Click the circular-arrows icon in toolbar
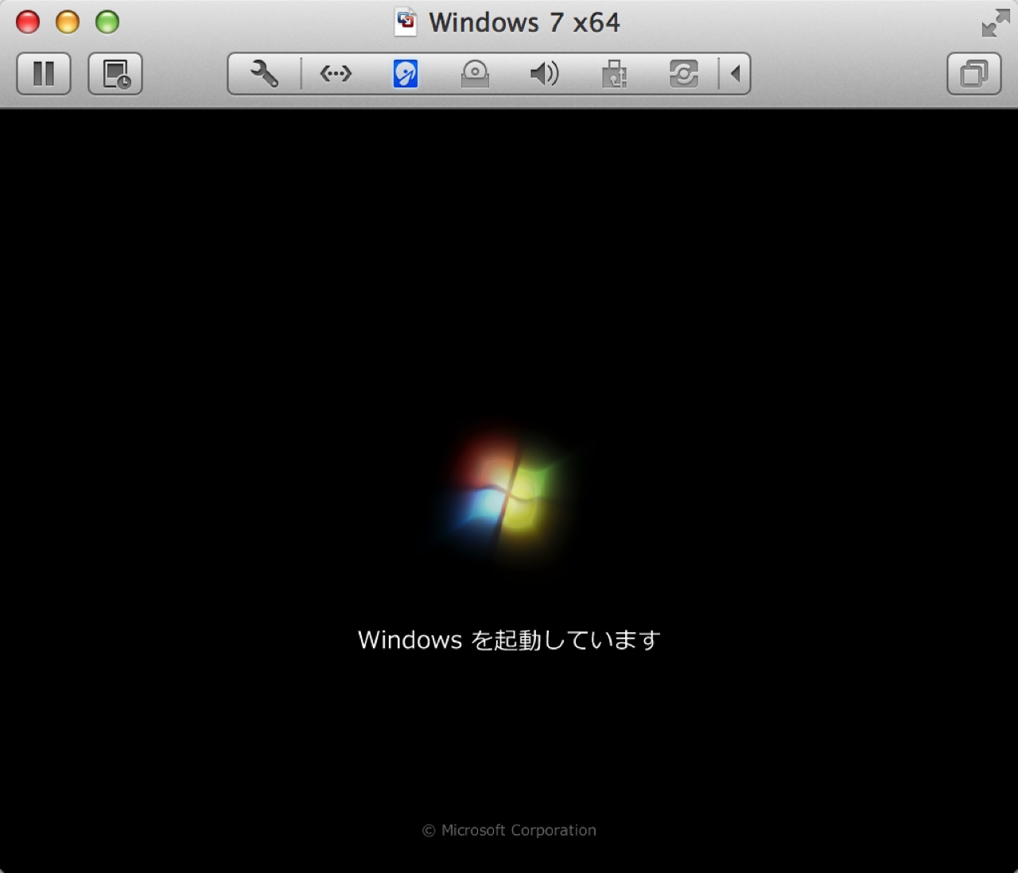This screenshot has height=873, width=1018. pos(684,74)
